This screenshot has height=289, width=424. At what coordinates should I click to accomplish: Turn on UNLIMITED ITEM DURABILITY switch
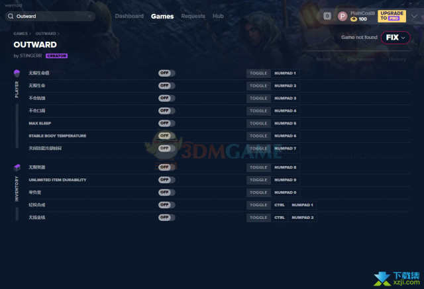point(166,180)
